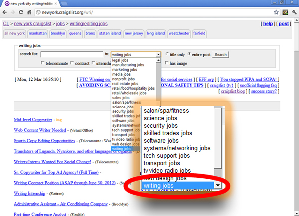Open the 'craigslist blog' link

pos(233,91)
